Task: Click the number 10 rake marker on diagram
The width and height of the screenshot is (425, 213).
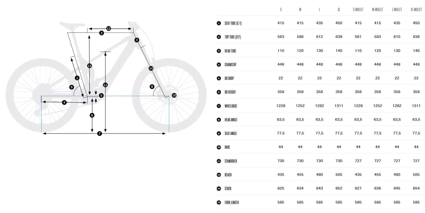Action: 174,95
